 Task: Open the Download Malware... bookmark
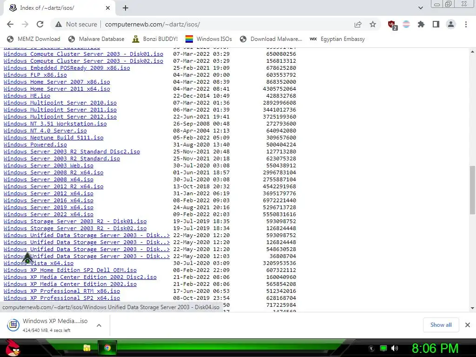(x=271, y=39)
